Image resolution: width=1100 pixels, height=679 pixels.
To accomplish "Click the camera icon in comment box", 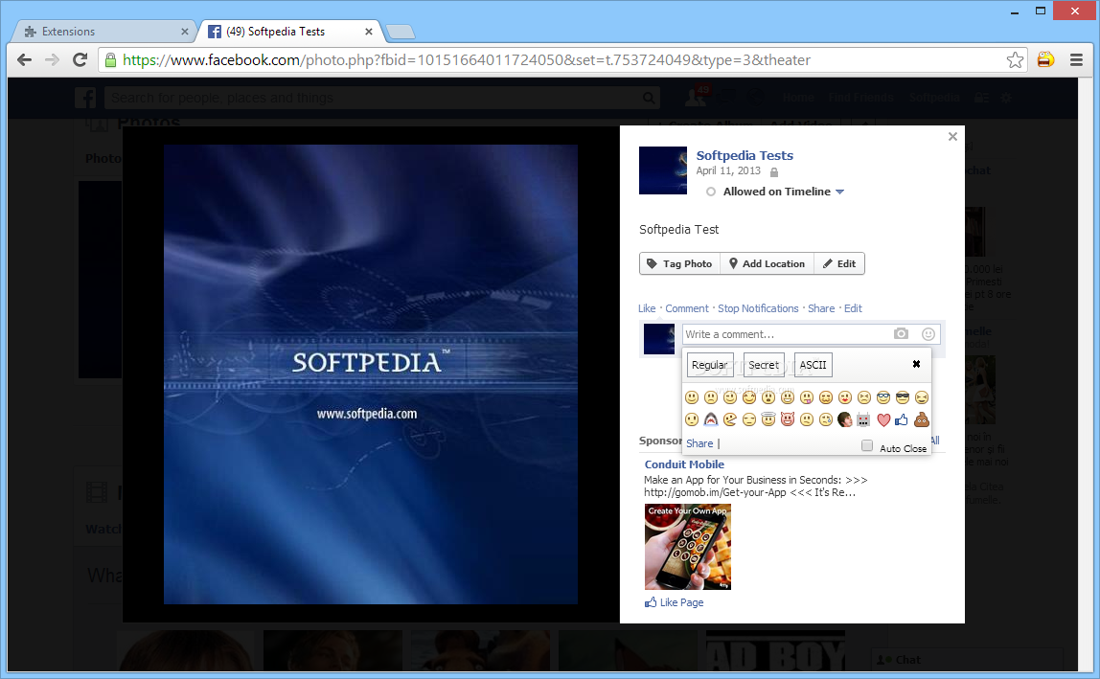I will (x=901, y=334).
